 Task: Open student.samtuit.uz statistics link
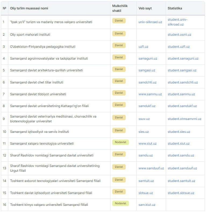coord(181,181)
